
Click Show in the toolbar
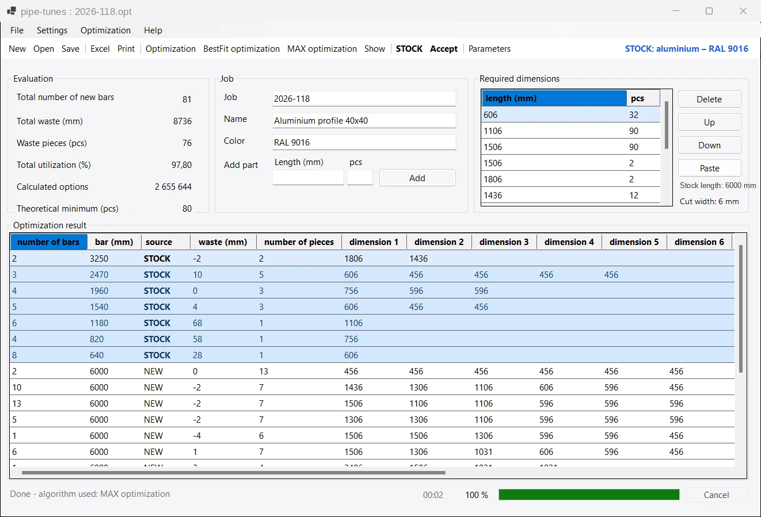pyautogui.click(x=375, y=49)
